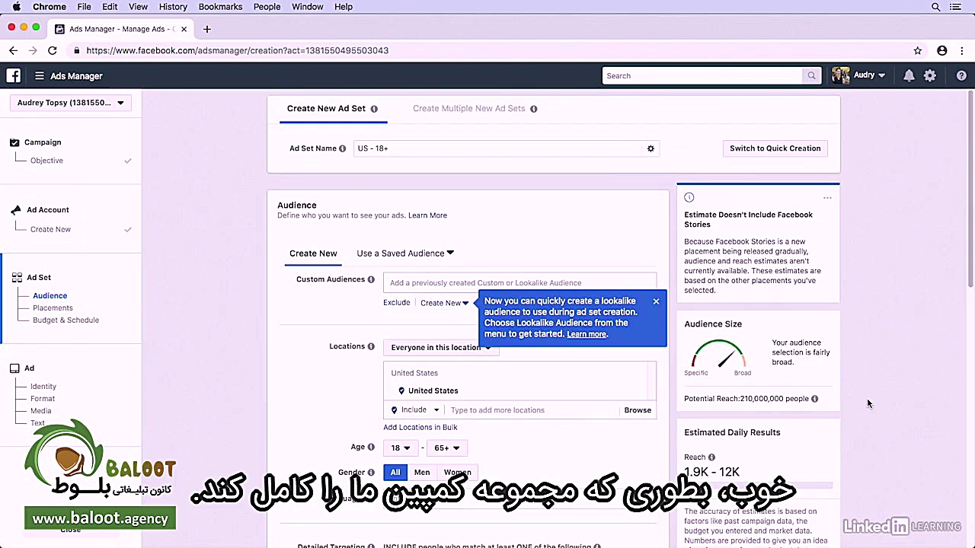The height and width of the screenshot is (548, 975).
Task: Show info for Create Multiple New Ad Sets
Action: (x=534, y=109)
